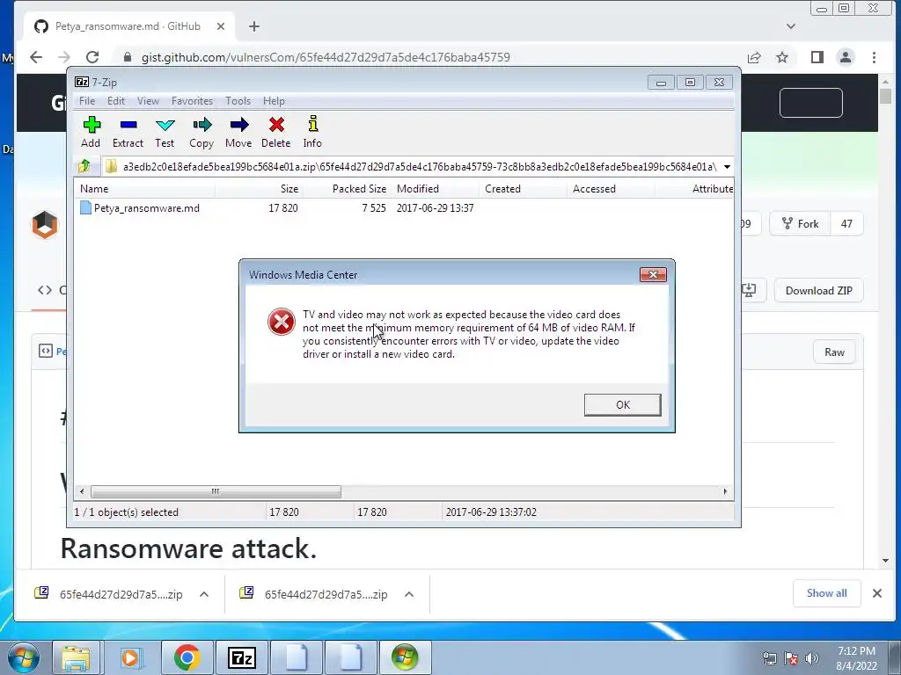The image size is (901, 675).
Task: Close the Windows Media Center error dialog
Action: (653, 274)
